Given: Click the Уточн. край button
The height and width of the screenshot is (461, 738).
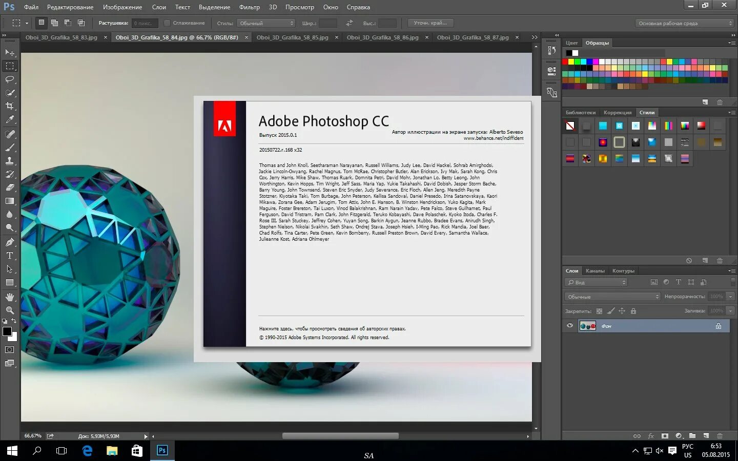Looking at the screenshot, I should pyautogui.click(x=430, y=23).
